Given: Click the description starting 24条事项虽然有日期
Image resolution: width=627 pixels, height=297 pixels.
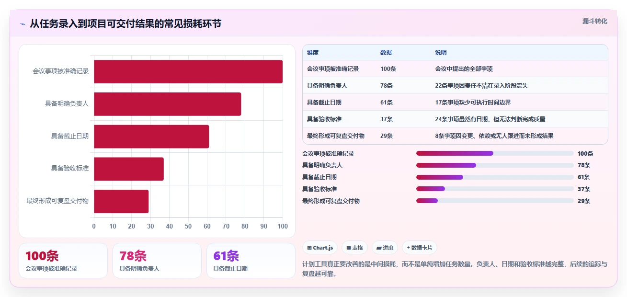Looking at the screenshot, I should click(x=490, y=119).
